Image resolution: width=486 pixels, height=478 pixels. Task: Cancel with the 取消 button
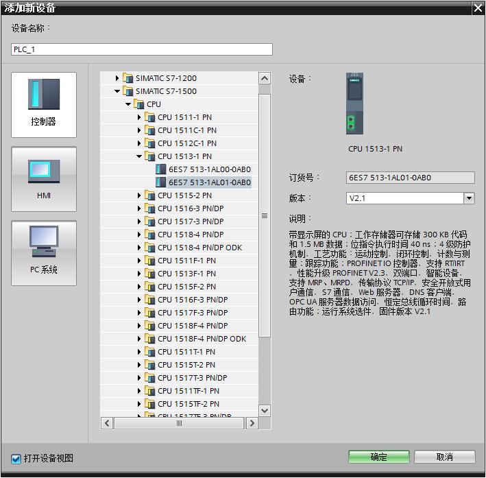[x=444, y=457]
